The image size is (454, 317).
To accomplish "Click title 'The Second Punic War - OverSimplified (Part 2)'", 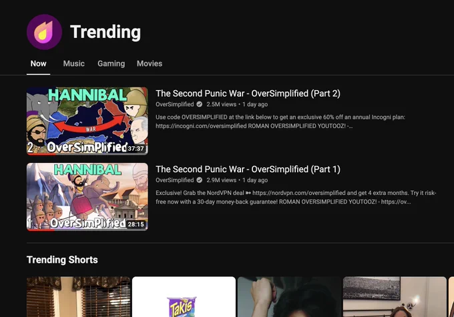I will click(x=248, y=93).
